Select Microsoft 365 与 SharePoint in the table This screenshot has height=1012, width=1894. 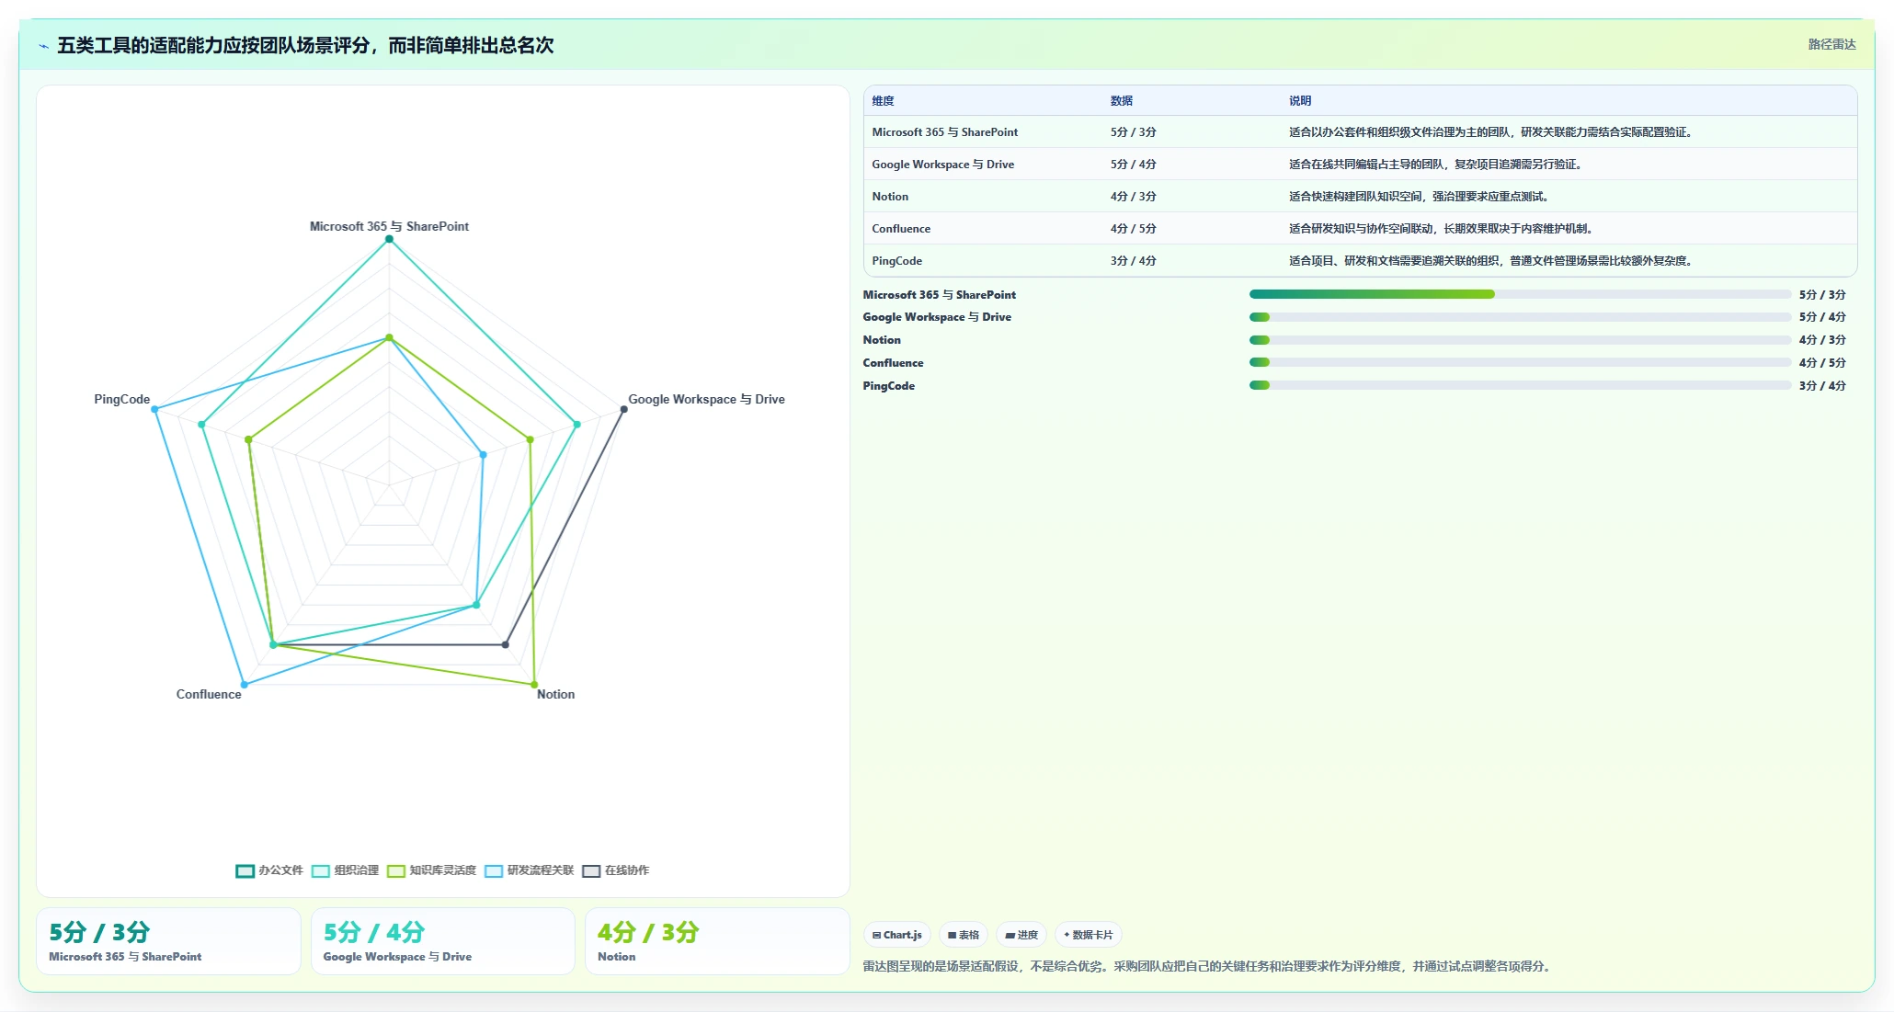pos(945,132)
